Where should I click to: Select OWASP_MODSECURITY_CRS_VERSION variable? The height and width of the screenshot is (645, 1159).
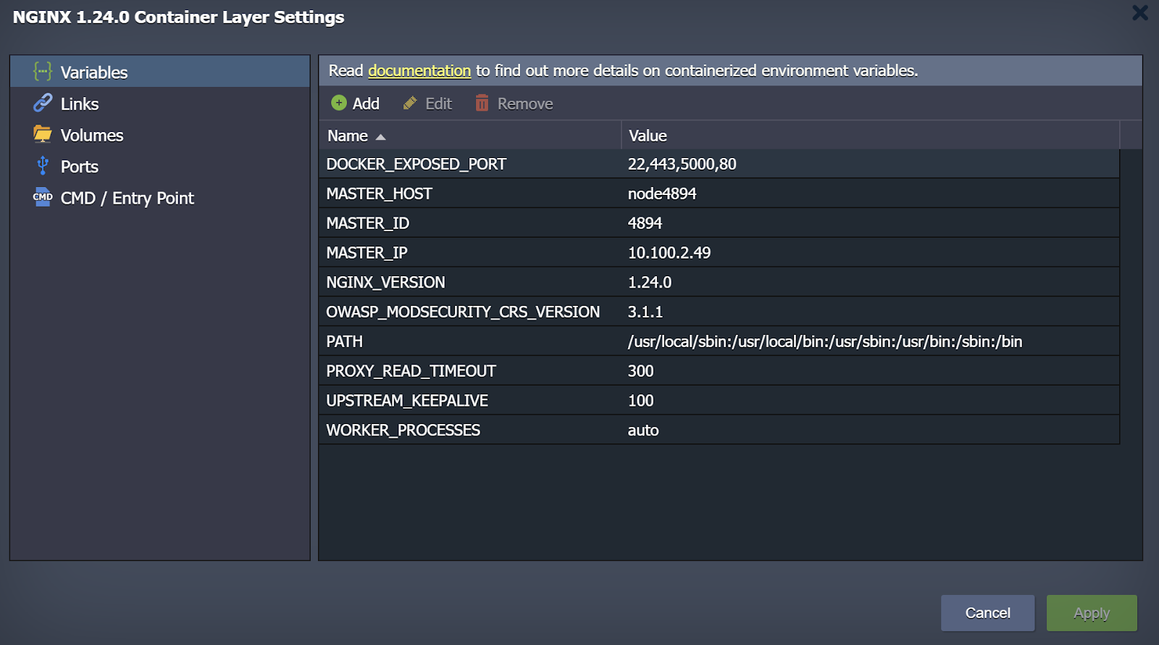(463, 312)
